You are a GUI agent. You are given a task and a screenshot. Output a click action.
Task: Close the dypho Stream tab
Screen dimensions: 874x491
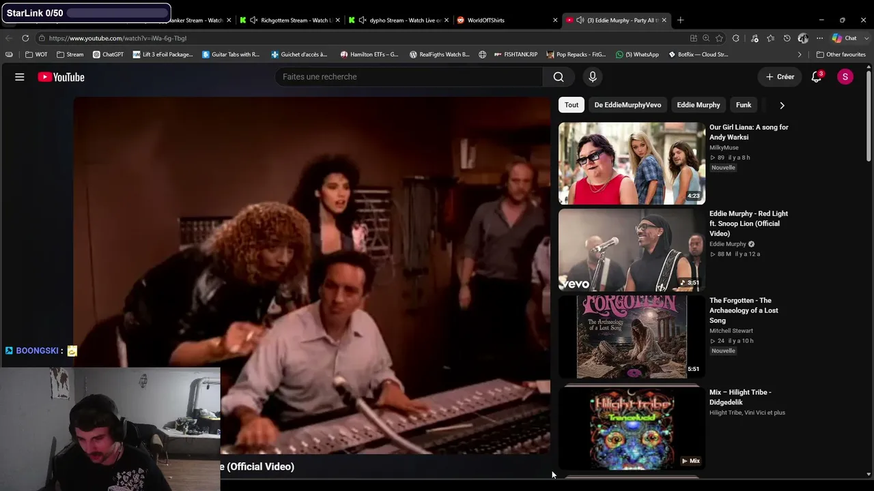(x=447, y=20)
